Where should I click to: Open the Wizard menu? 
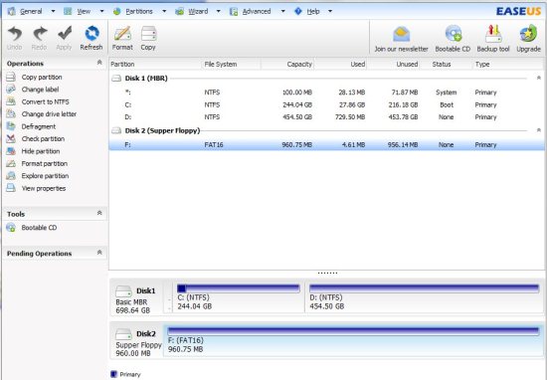tap(198, 12)
